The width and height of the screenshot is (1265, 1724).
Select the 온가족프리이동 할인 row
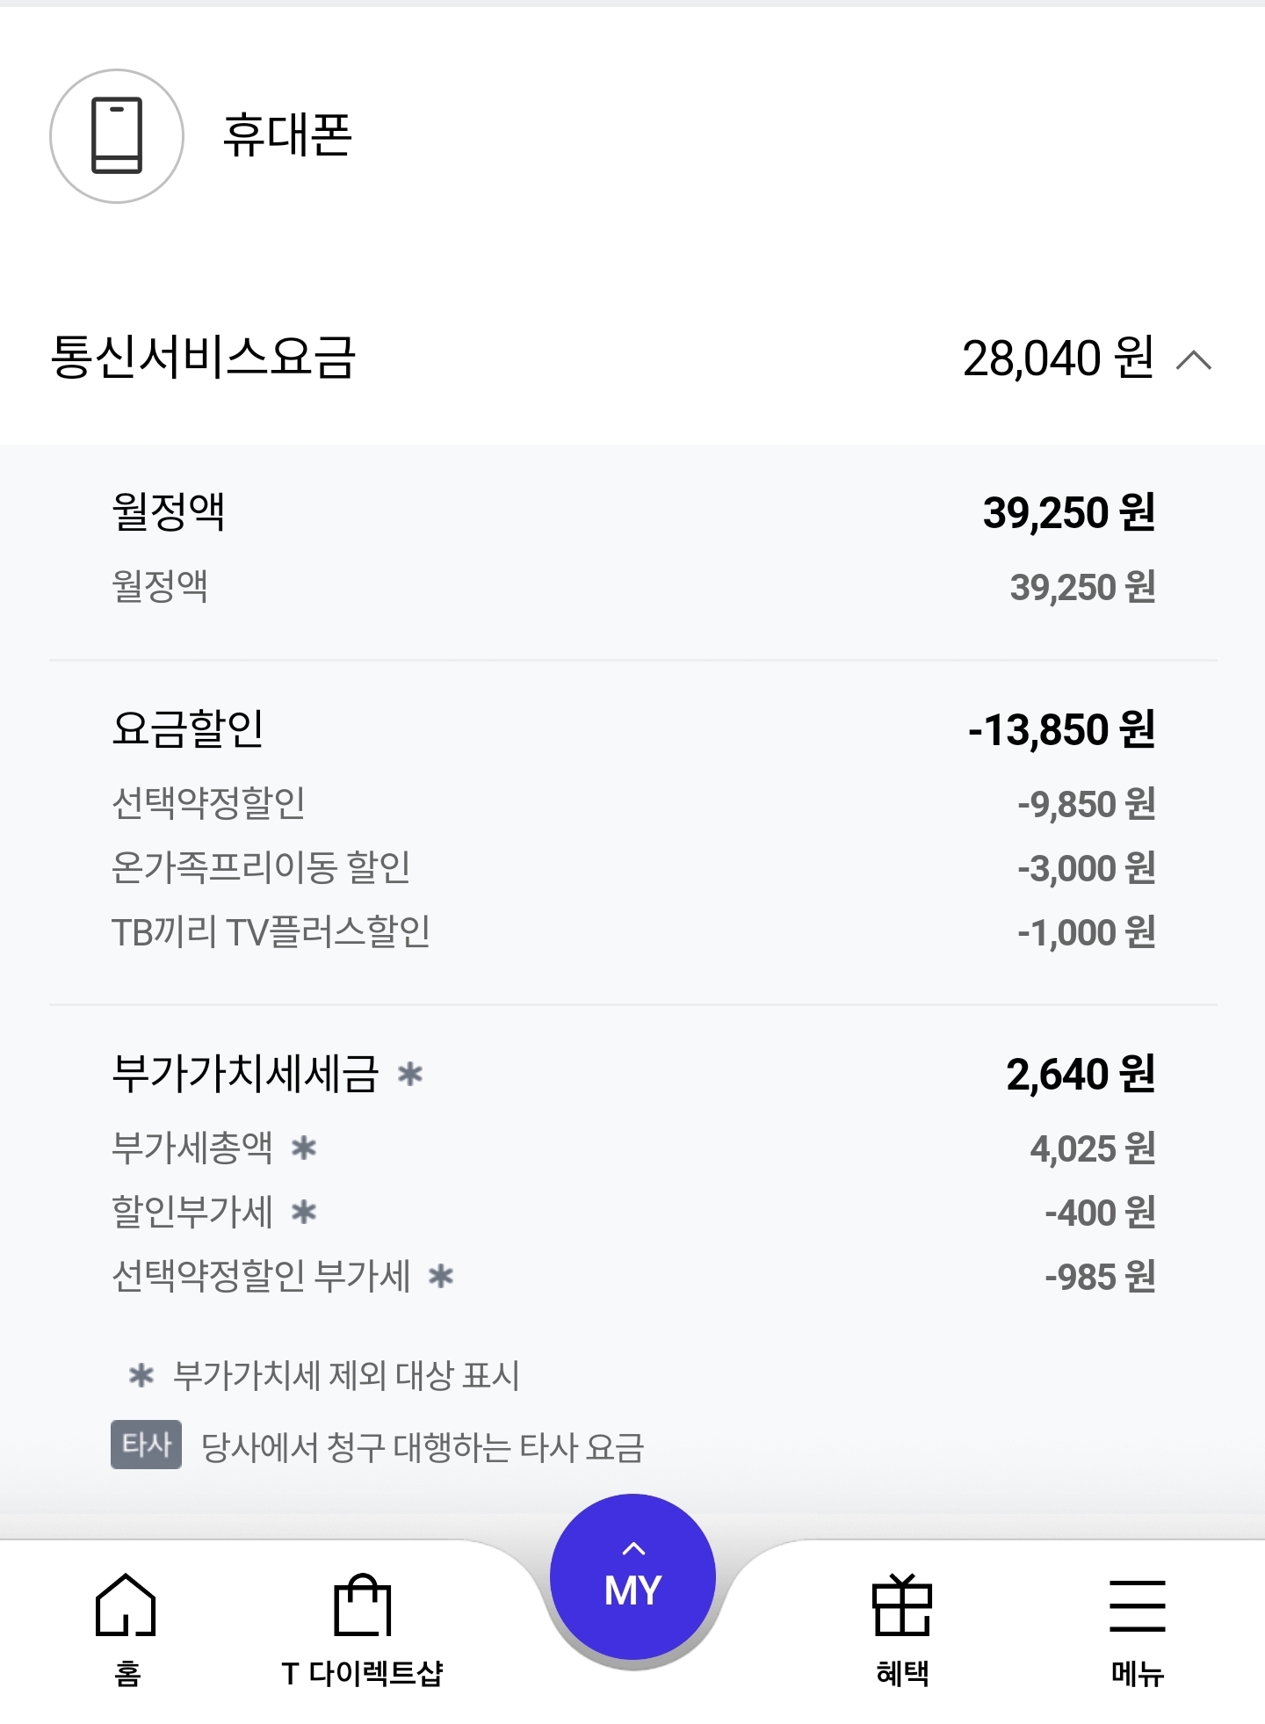pos(261,867)
